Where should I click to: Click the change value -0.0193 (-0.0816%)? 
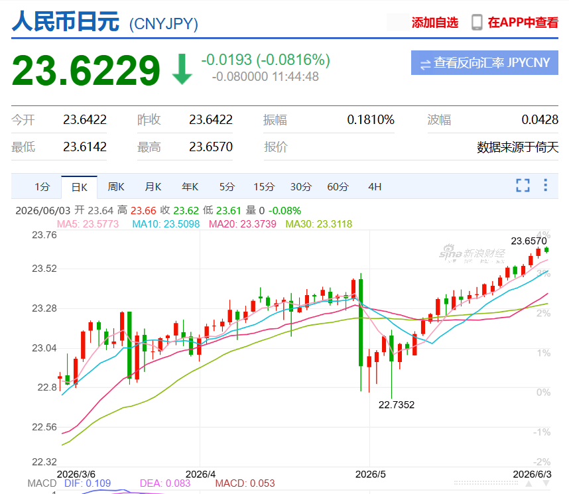tap(266, 60)
